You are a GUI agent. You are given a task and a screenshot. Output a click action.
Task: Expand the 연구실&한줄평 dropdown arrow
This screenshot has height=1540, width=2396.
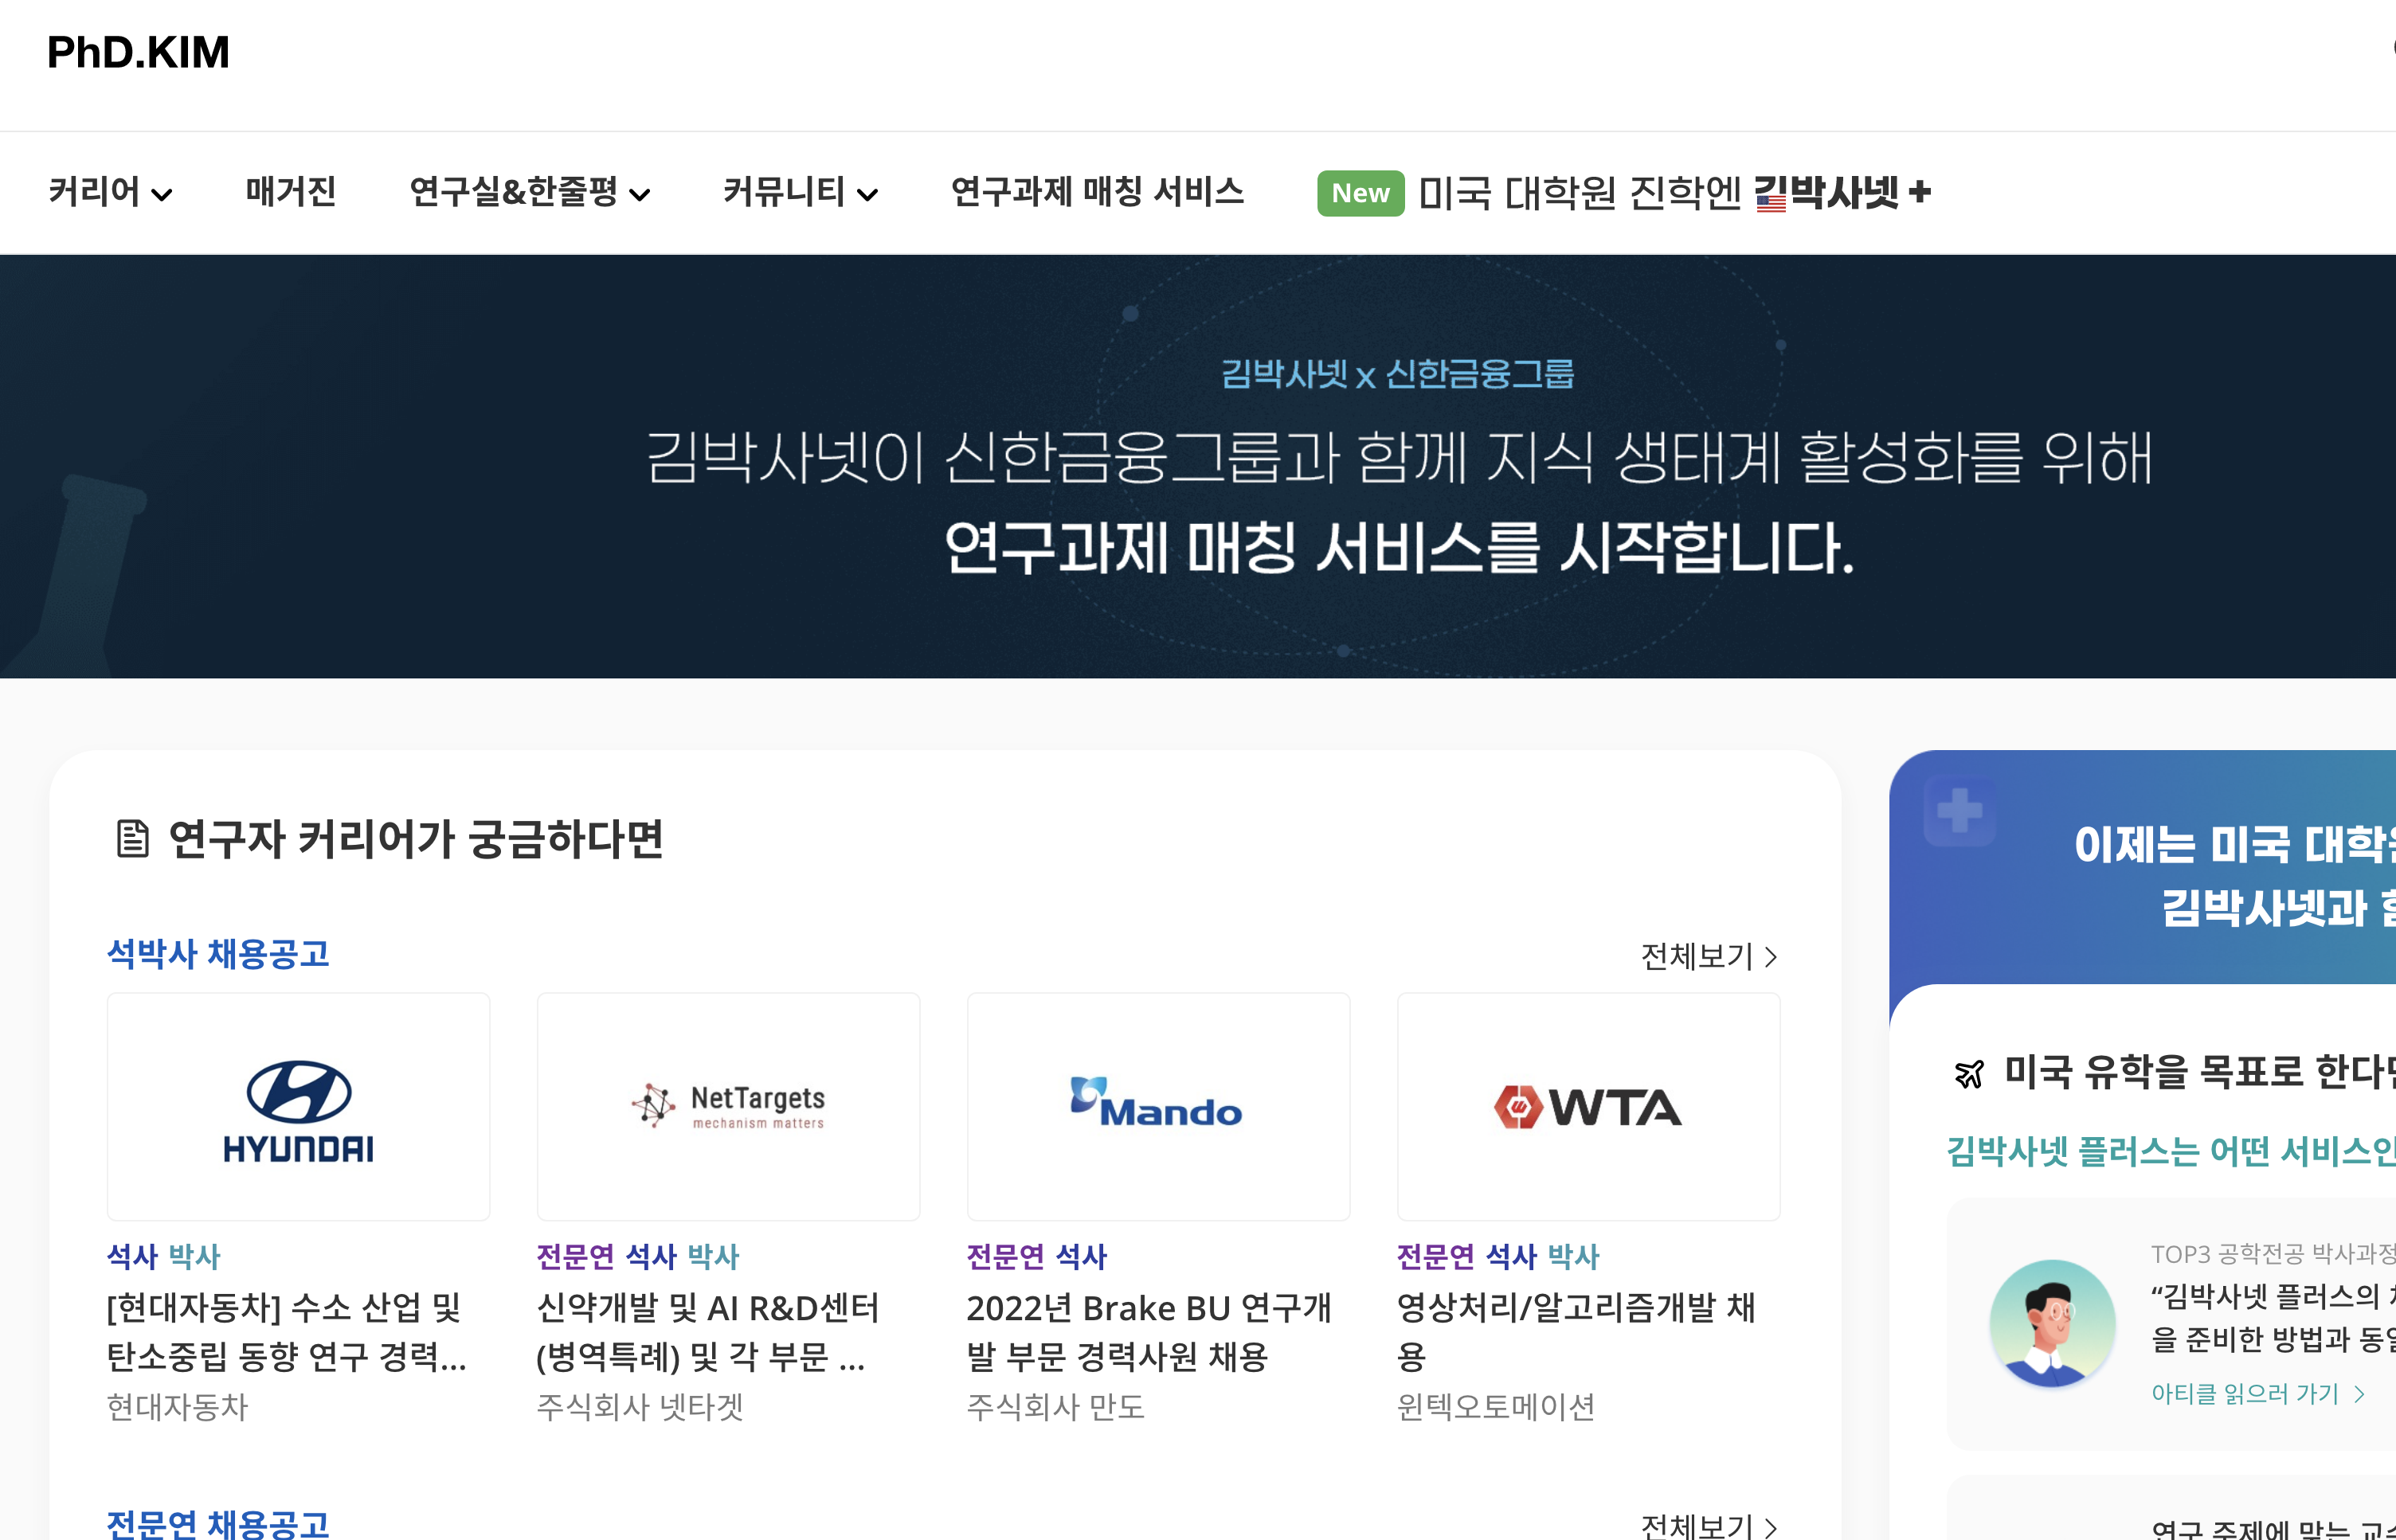tap(640, 195)
